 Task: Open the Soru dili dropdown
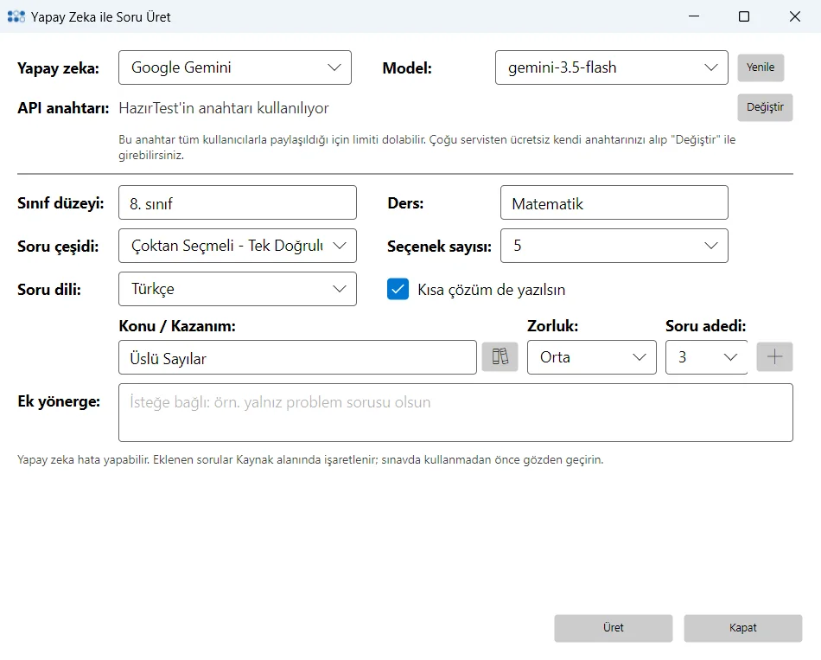tap(238, 289)
